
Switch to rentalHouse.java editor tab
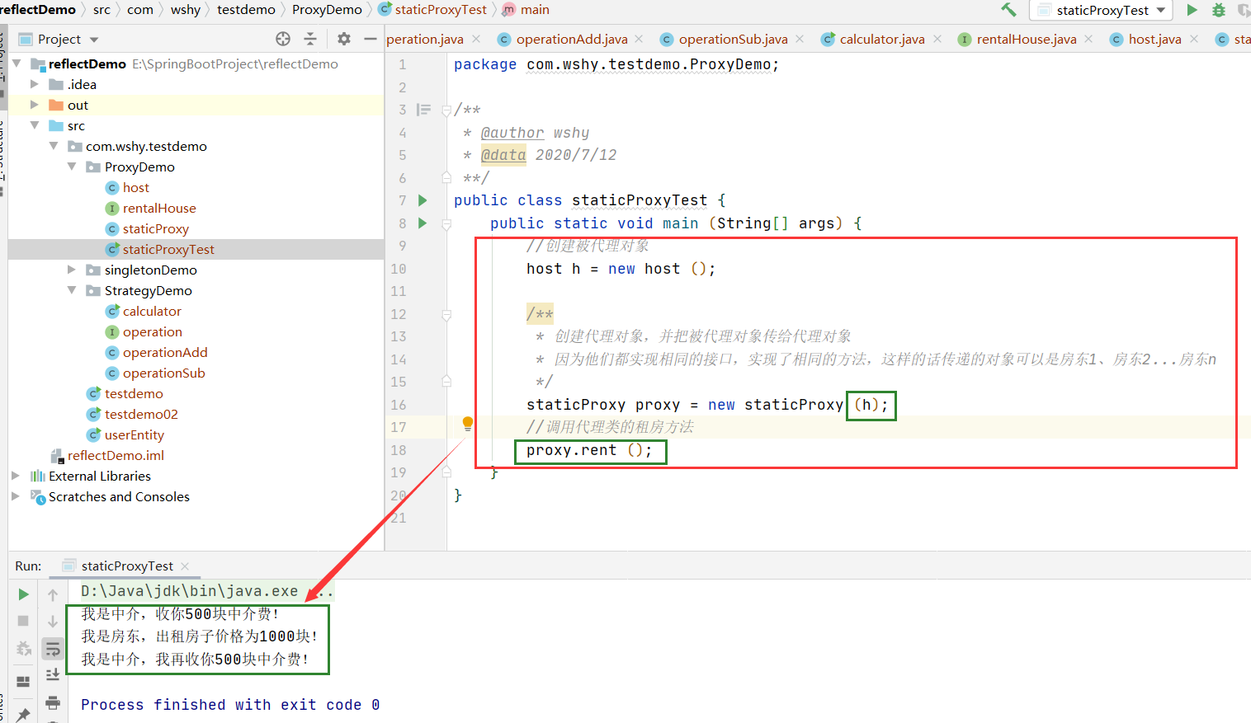pyautogui.click(x=1026, y=39)
